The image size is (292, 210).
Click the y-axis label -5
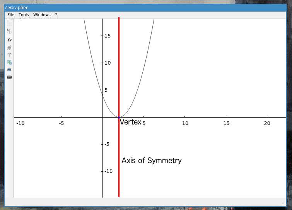107,144
